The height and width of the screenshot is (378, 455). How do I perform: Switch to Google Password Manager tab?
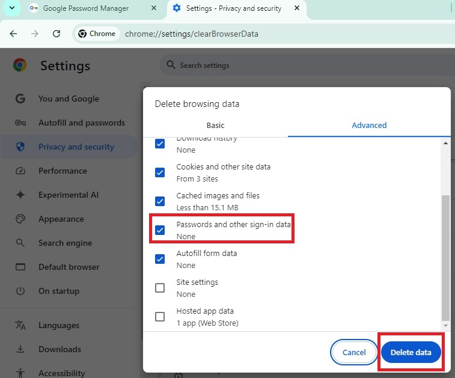click(85, 8)
